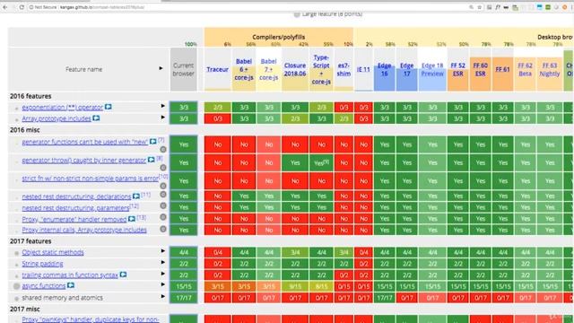The width and height of the screenshot is (574, 323).
Task: Open the async functions link
Action: (x=44, y=285)
